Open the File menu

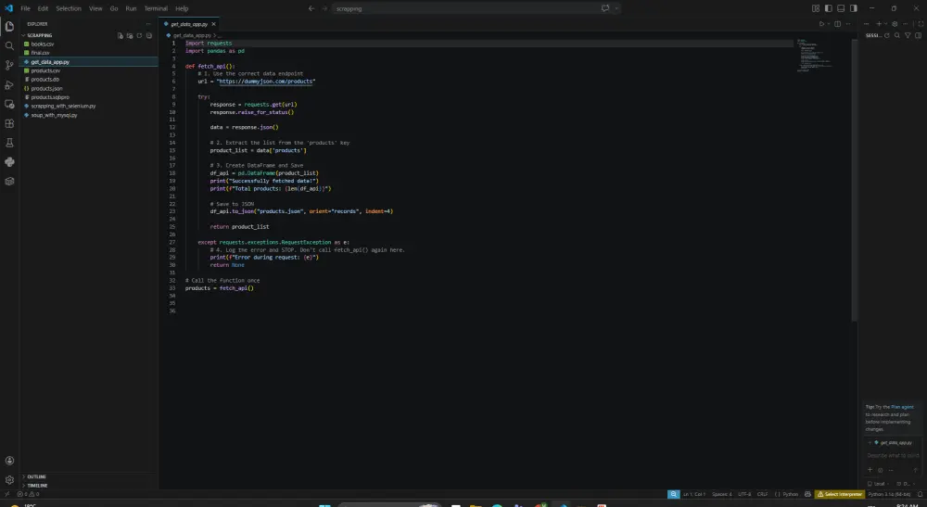[25, 8]
